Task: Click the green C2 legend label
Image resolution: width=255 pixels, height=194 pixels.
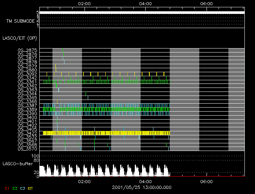Action: coord(15,188)
